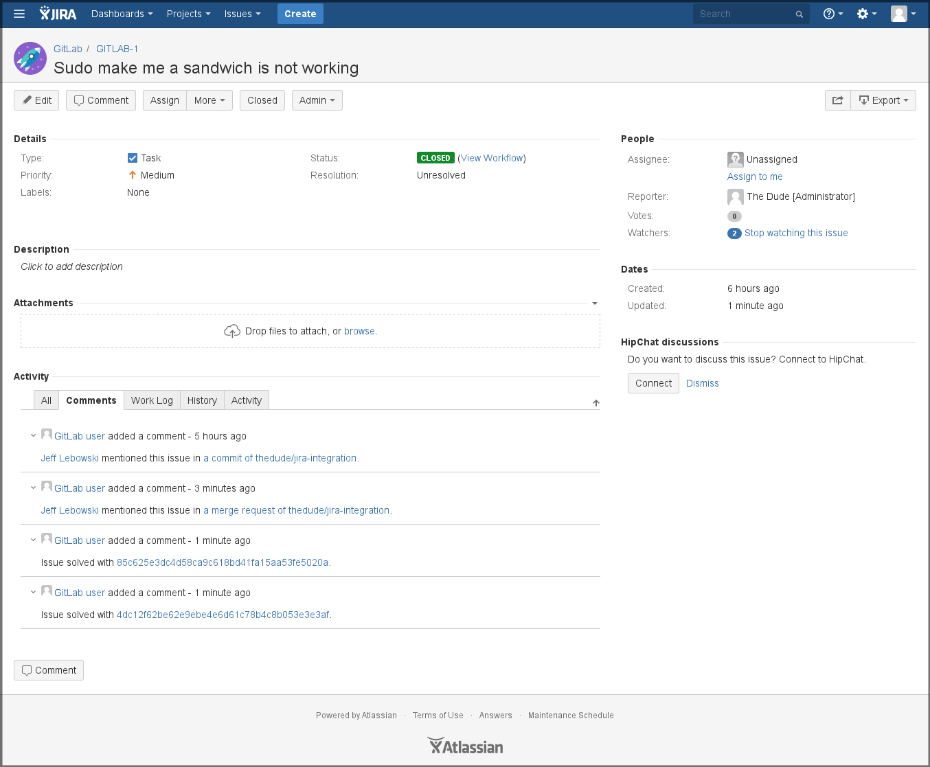This screenshot has height=767, width=930.
Task: Open the Admin dropdown
Action: pyautogui.click(x=317, y=100)
